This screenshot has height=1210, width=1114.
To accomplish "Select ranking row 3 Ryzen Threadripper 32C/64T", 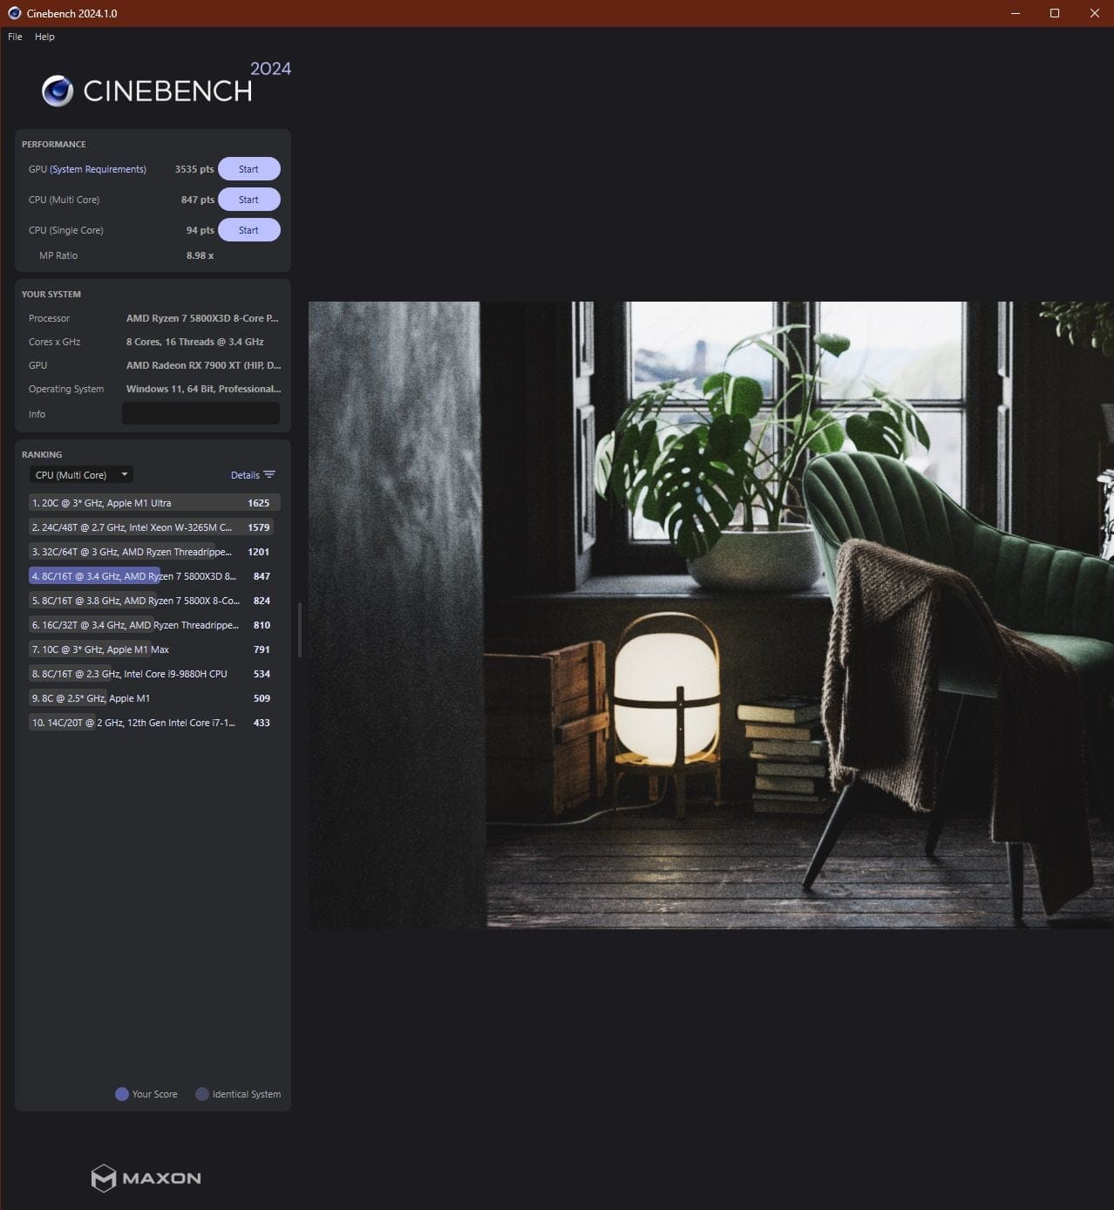I will pos(154,552).
